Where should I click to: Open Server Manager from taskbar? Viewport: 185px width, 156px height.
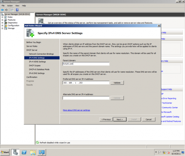coord(15,152)
